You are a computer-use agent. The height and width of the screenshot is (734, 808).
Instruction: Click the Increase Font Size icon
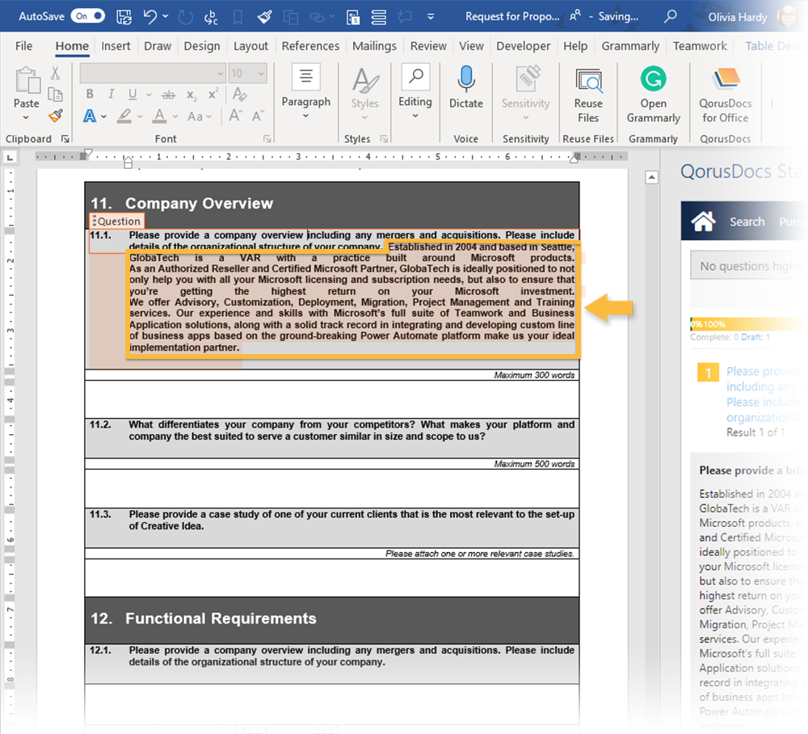pyautogui.click(x=235, y=116)
